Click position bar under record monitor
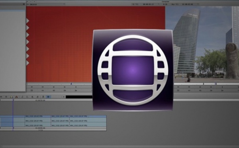This screenshot has height=148, width=239. tap(206, 84)
